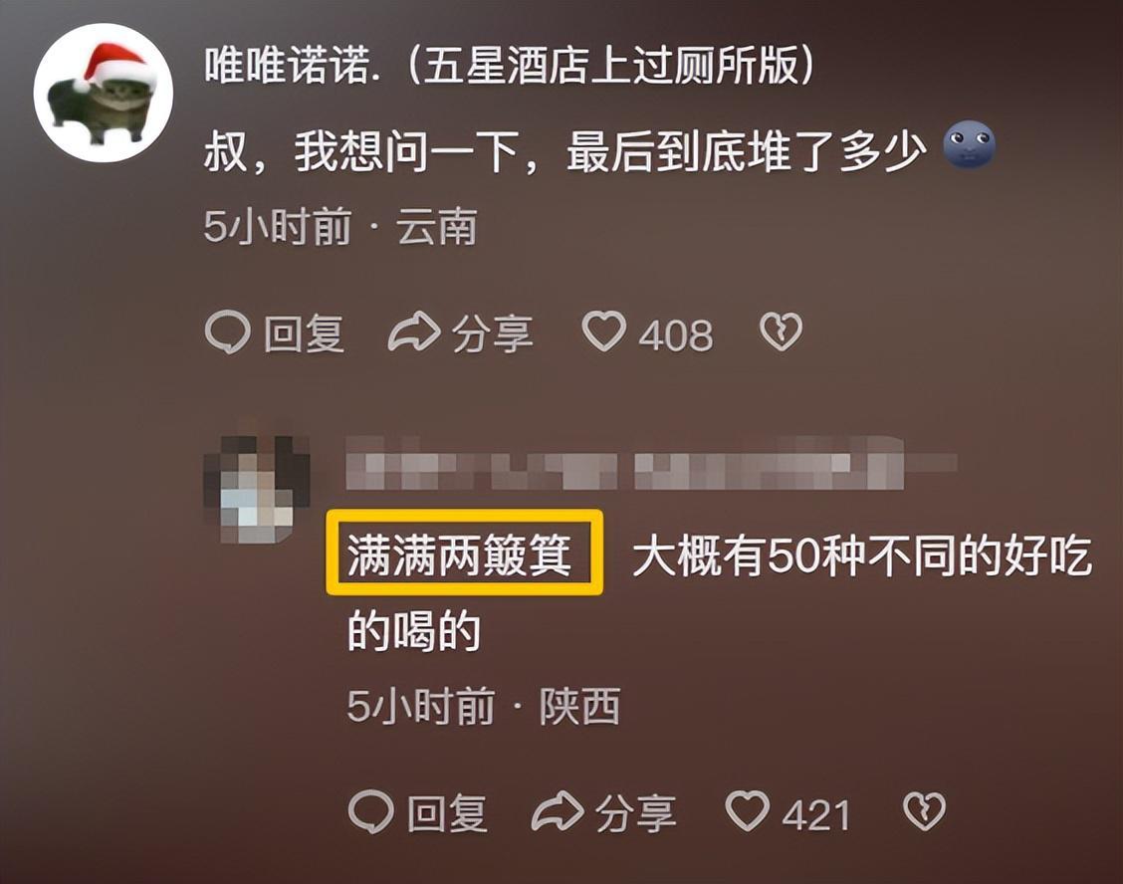1123x884 pixels.
Task: Like the reply with 421 likes
Action: tap(747, 811)
